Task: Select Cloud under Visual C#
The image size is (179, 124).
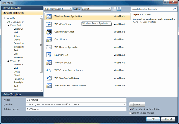Action: 17,75
